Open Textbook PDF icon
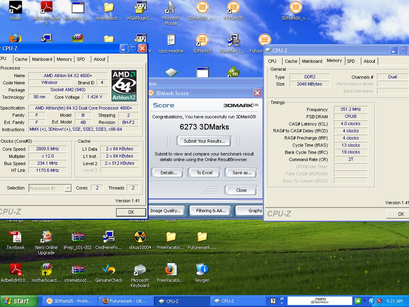This screenshot has width=409, height=307. 16,240
